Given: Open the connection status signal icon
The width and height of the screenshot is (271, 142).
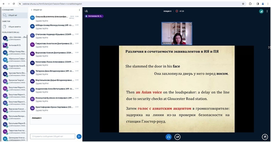Looking at the screenshot, I should click(x=261, y=11).
